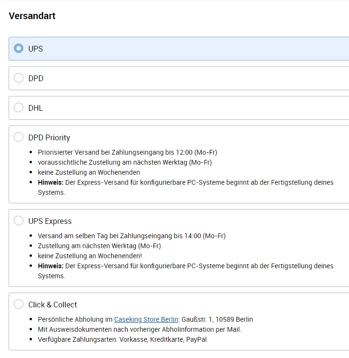The height and width of the screenshot is (358, 349).
Task: Click the bold Hinweis under UPS Express
Action: (51, 266)
